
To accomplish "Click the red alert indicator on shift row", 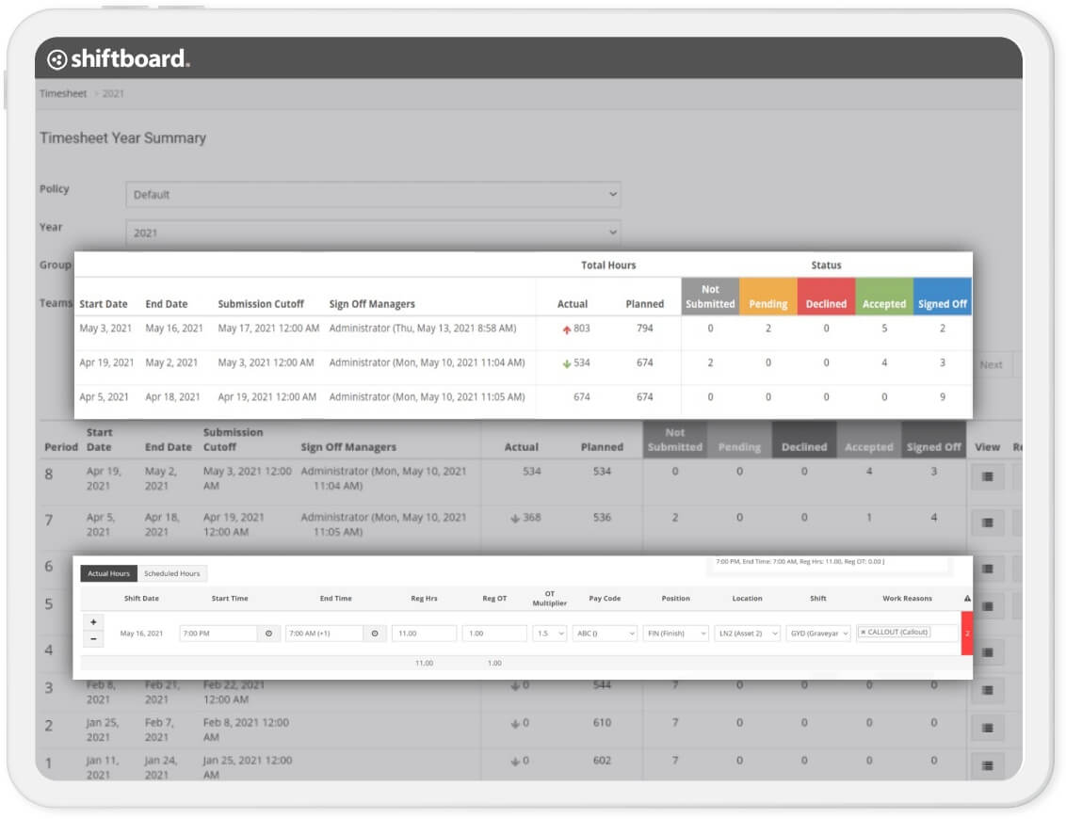I will 967,634.
